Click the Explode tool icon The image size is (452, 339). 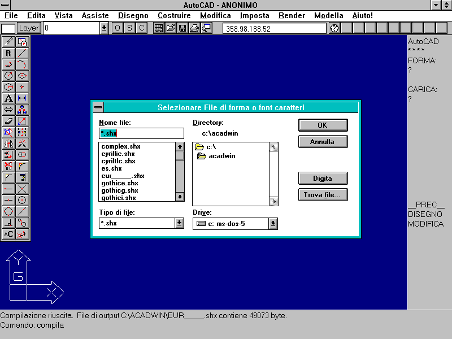[22, 144]
